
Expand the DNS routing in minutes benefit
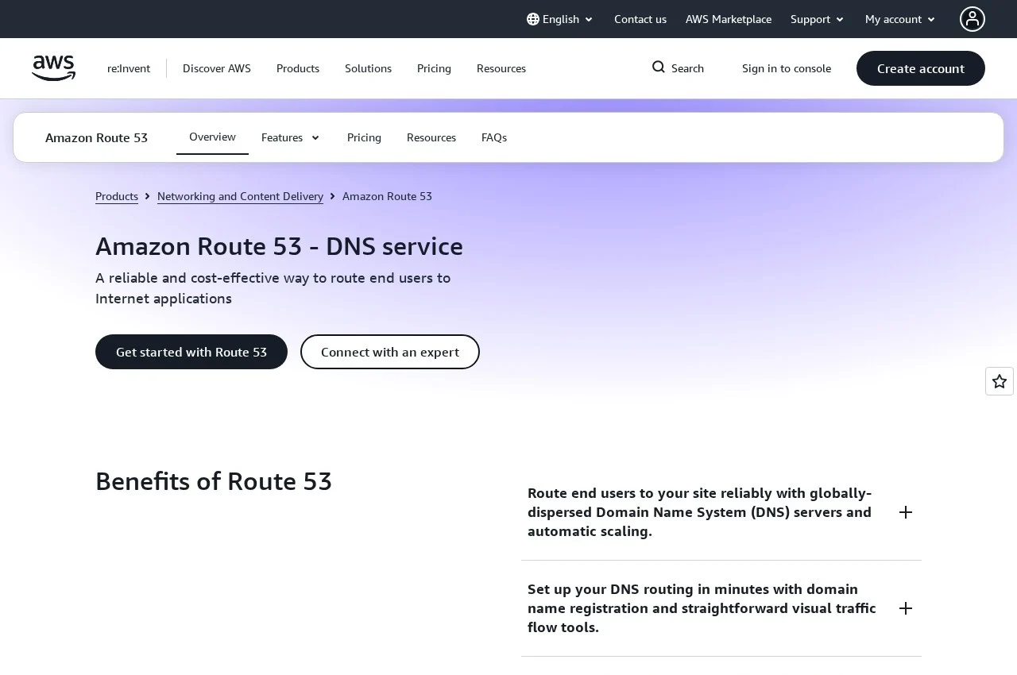tap(721, 608)
